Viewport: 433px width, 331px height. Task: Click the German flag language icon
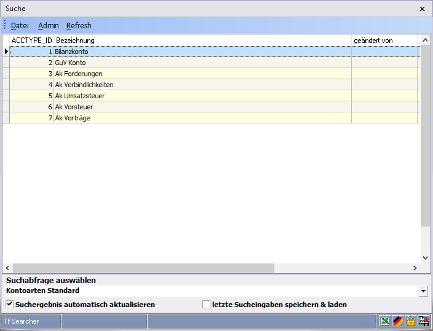398,321
